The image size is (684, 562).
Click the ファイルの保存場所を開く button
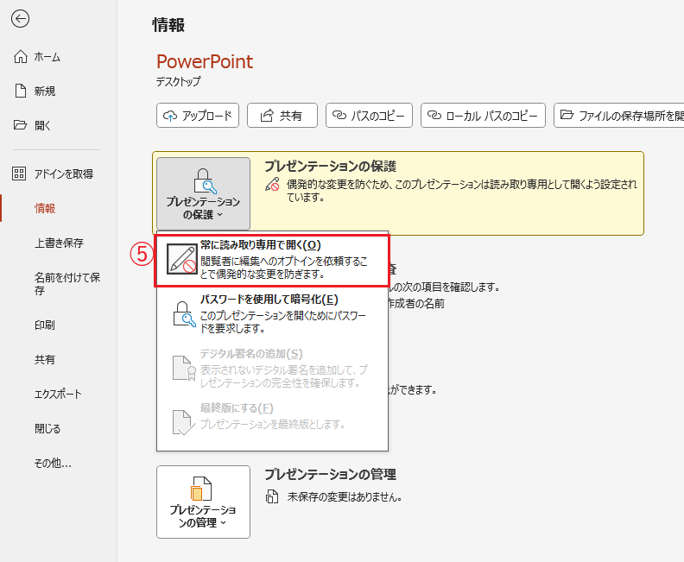click(618, 116)
